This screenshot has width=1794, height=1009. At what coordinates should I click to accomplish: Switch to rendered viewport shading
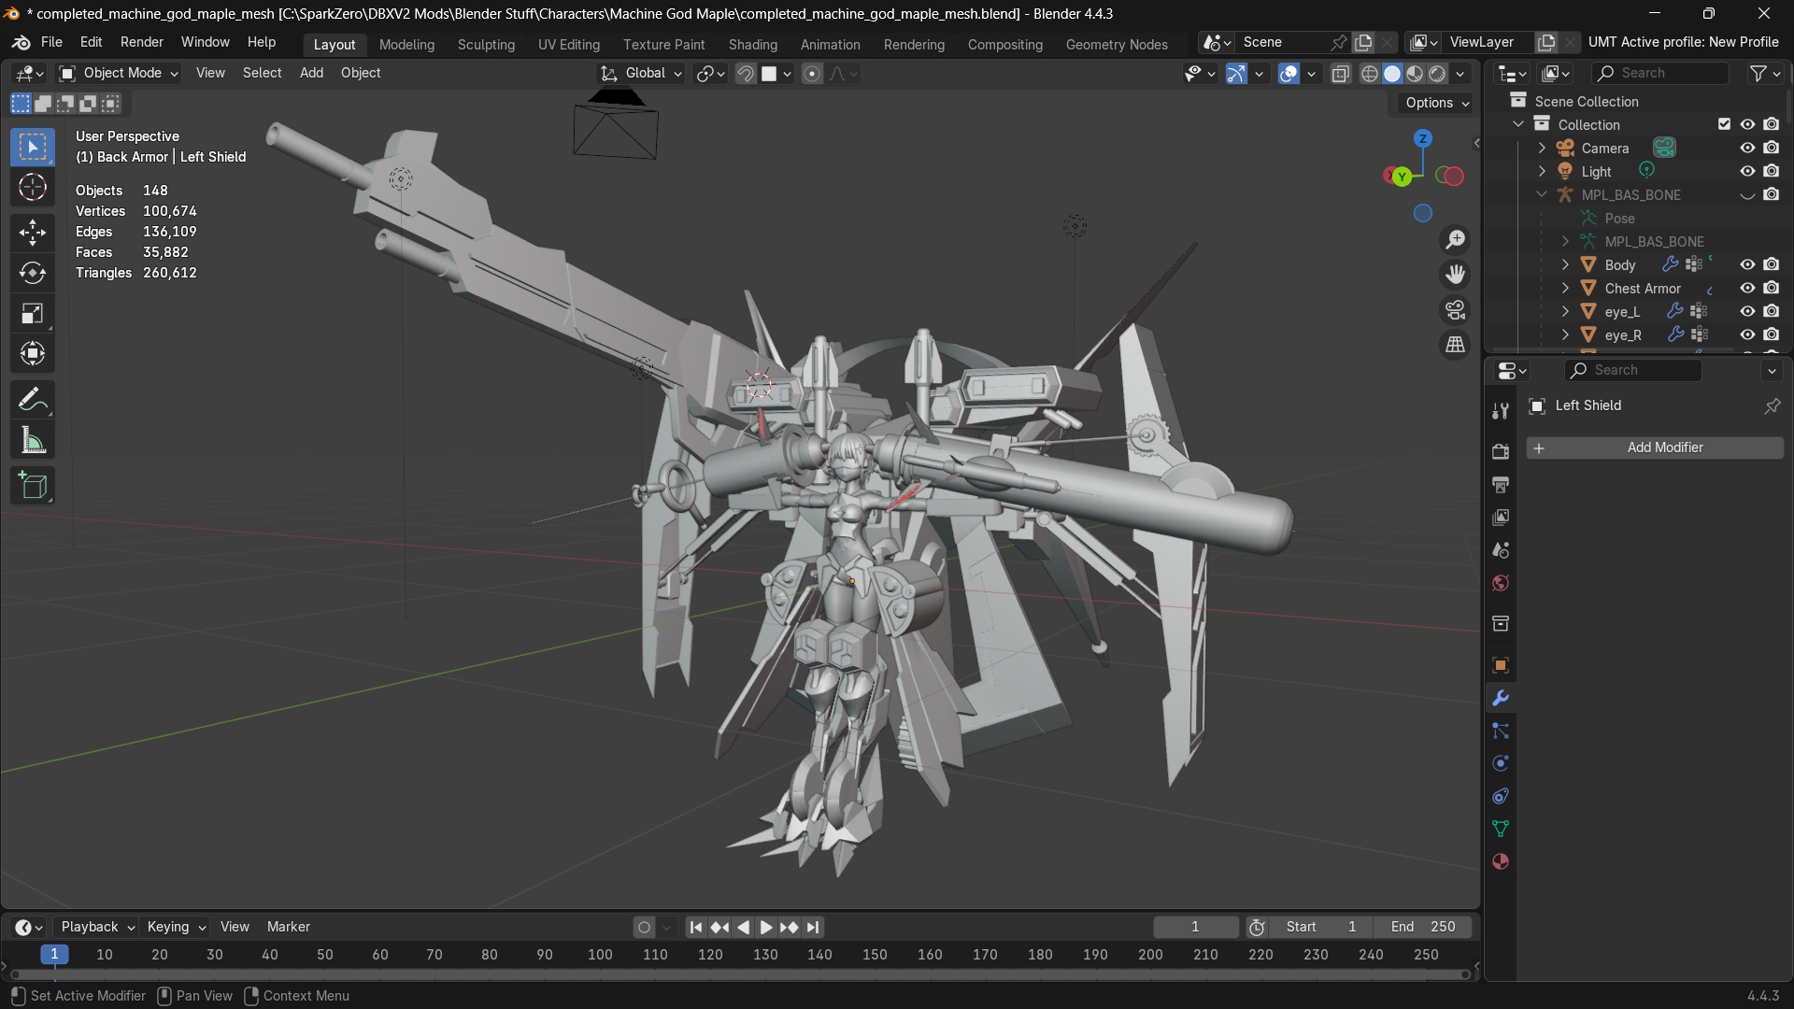1438,74
